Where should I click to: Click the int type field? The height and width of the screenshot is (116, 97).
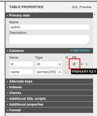click(46, 64)
